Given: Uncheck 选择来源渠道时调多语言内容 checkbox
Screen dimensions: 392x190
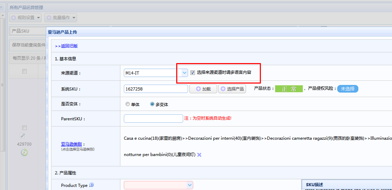Looking at the screenshot, I should point(193,73).
